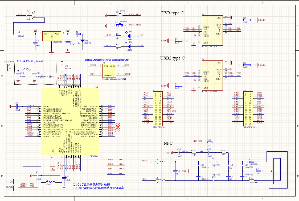This screenshot has width=299, height=201.
Task: Click resistor R7 near the FS-USB connector
Action: click(179, 41)
